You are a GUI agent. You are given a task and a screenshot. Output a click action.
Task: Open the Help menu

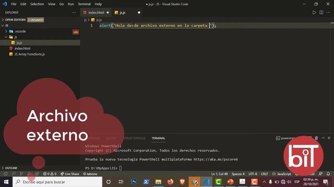point(98,4)
